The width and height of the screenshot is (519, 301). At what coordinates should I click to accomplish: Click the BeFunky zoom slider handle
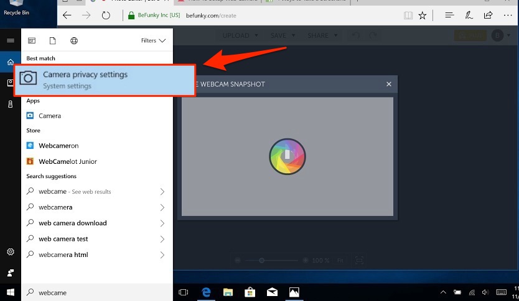tap(261, 261)
